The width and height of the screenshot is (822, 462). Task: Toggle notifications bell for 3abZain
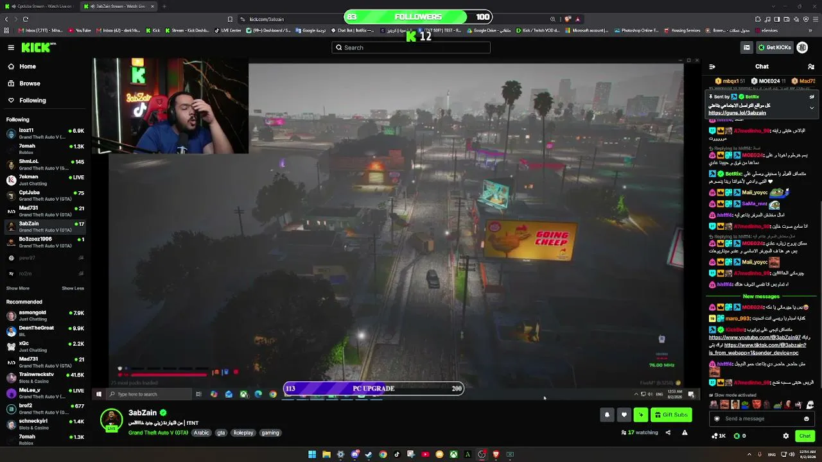click(607, 415)
